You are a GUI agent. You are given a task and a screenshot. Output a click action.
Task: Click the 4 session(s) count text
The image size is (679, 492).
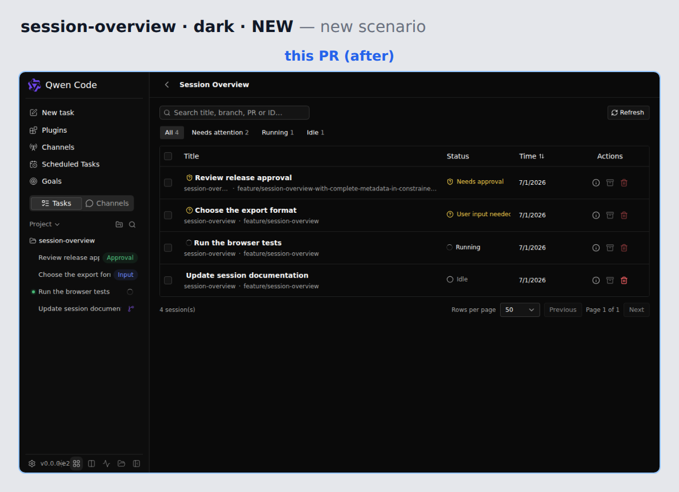coord(177,310)
